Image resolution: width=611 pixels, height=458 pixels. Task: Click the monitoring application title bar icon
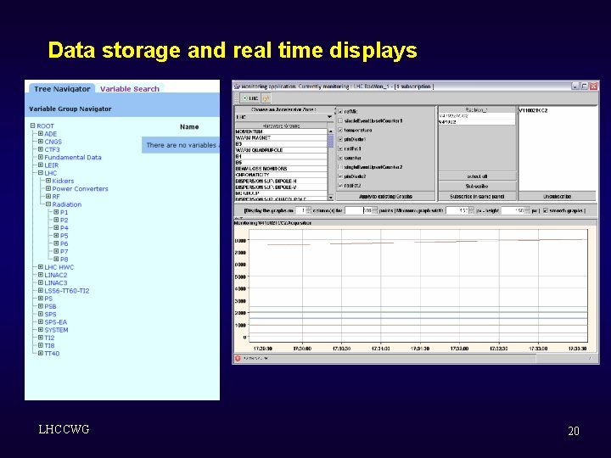237,87
